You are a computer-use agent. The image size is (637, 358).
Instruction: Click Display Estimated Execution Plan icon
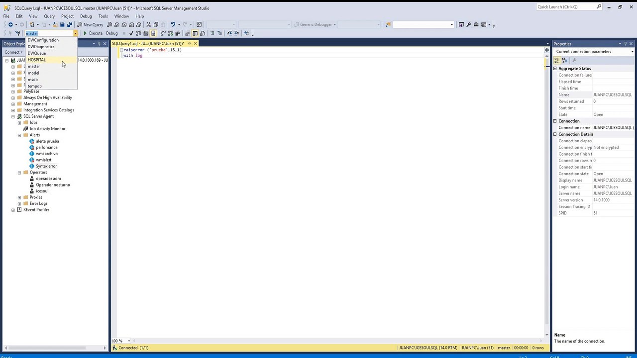138,33
